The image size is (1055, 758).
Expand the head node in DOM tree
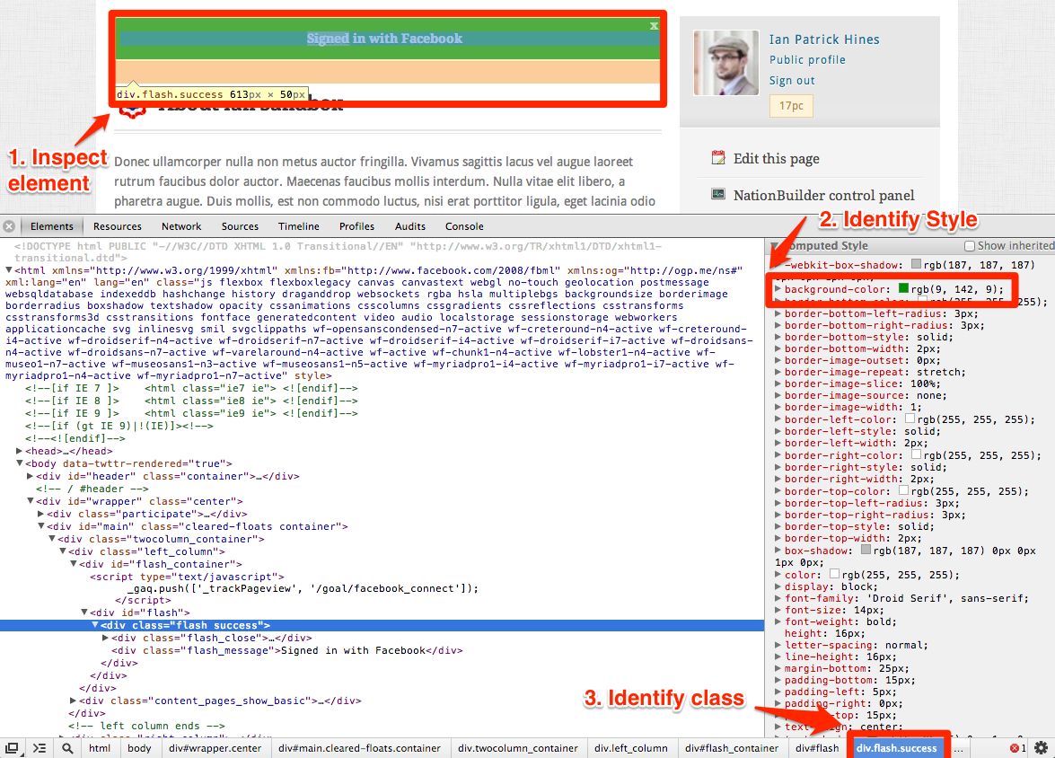pos(20,451)
